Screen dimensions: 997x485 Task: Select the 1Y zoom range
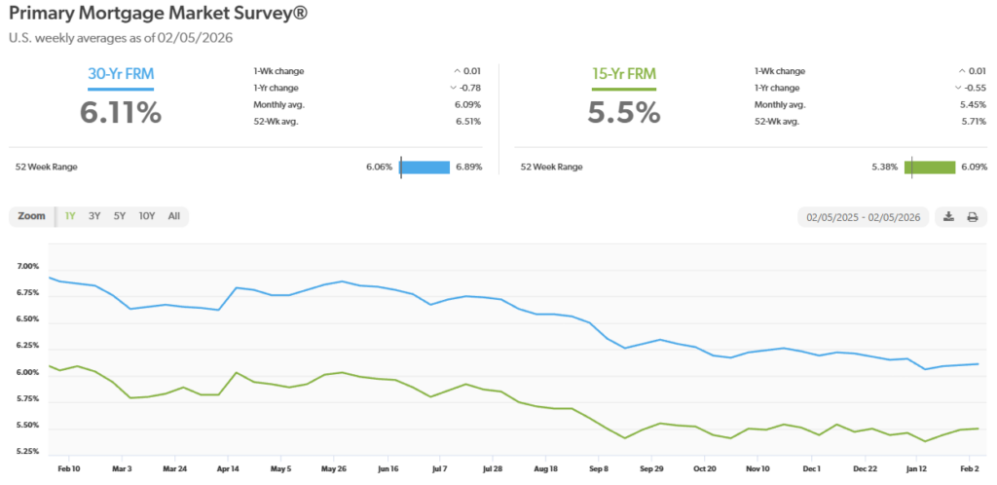[70, 216]
